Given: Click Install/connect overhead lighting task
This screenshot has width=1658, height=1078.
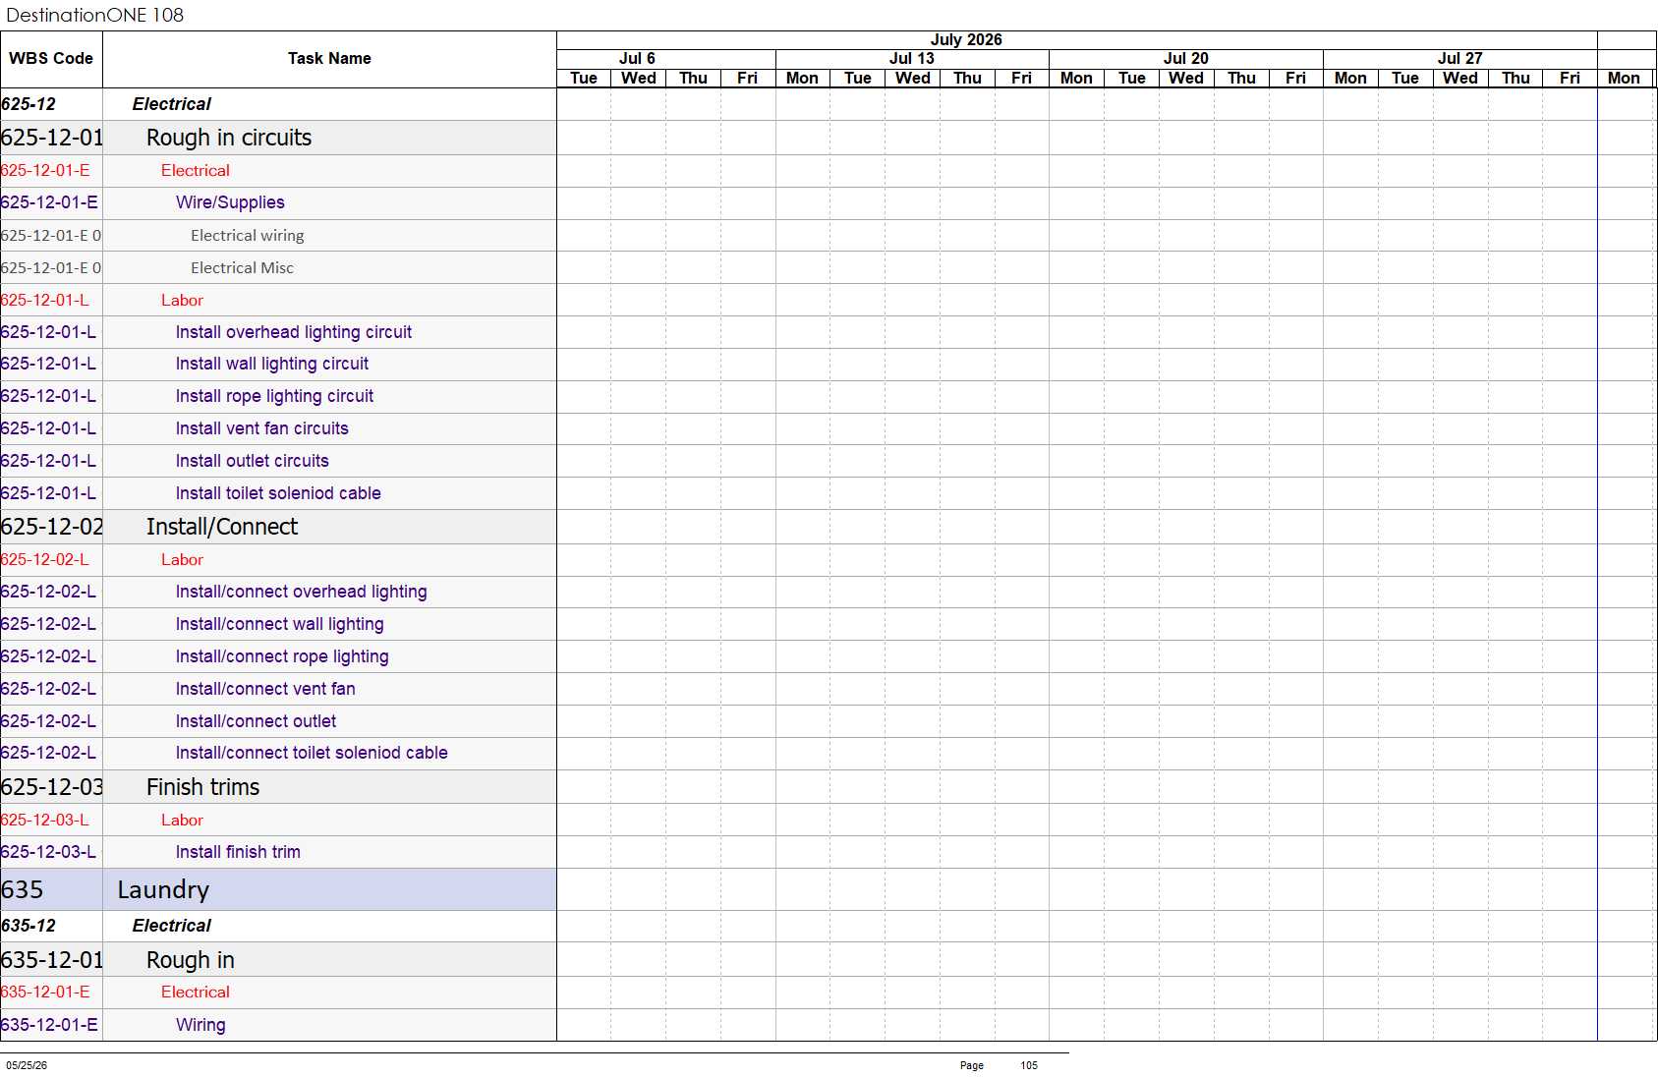Looking at the screenshot, I should [x=301, y=592].
